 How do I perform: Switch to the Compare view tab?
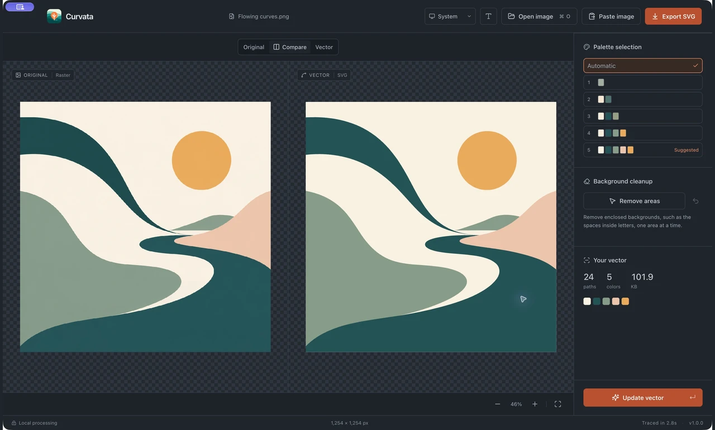tap(290, 47)
